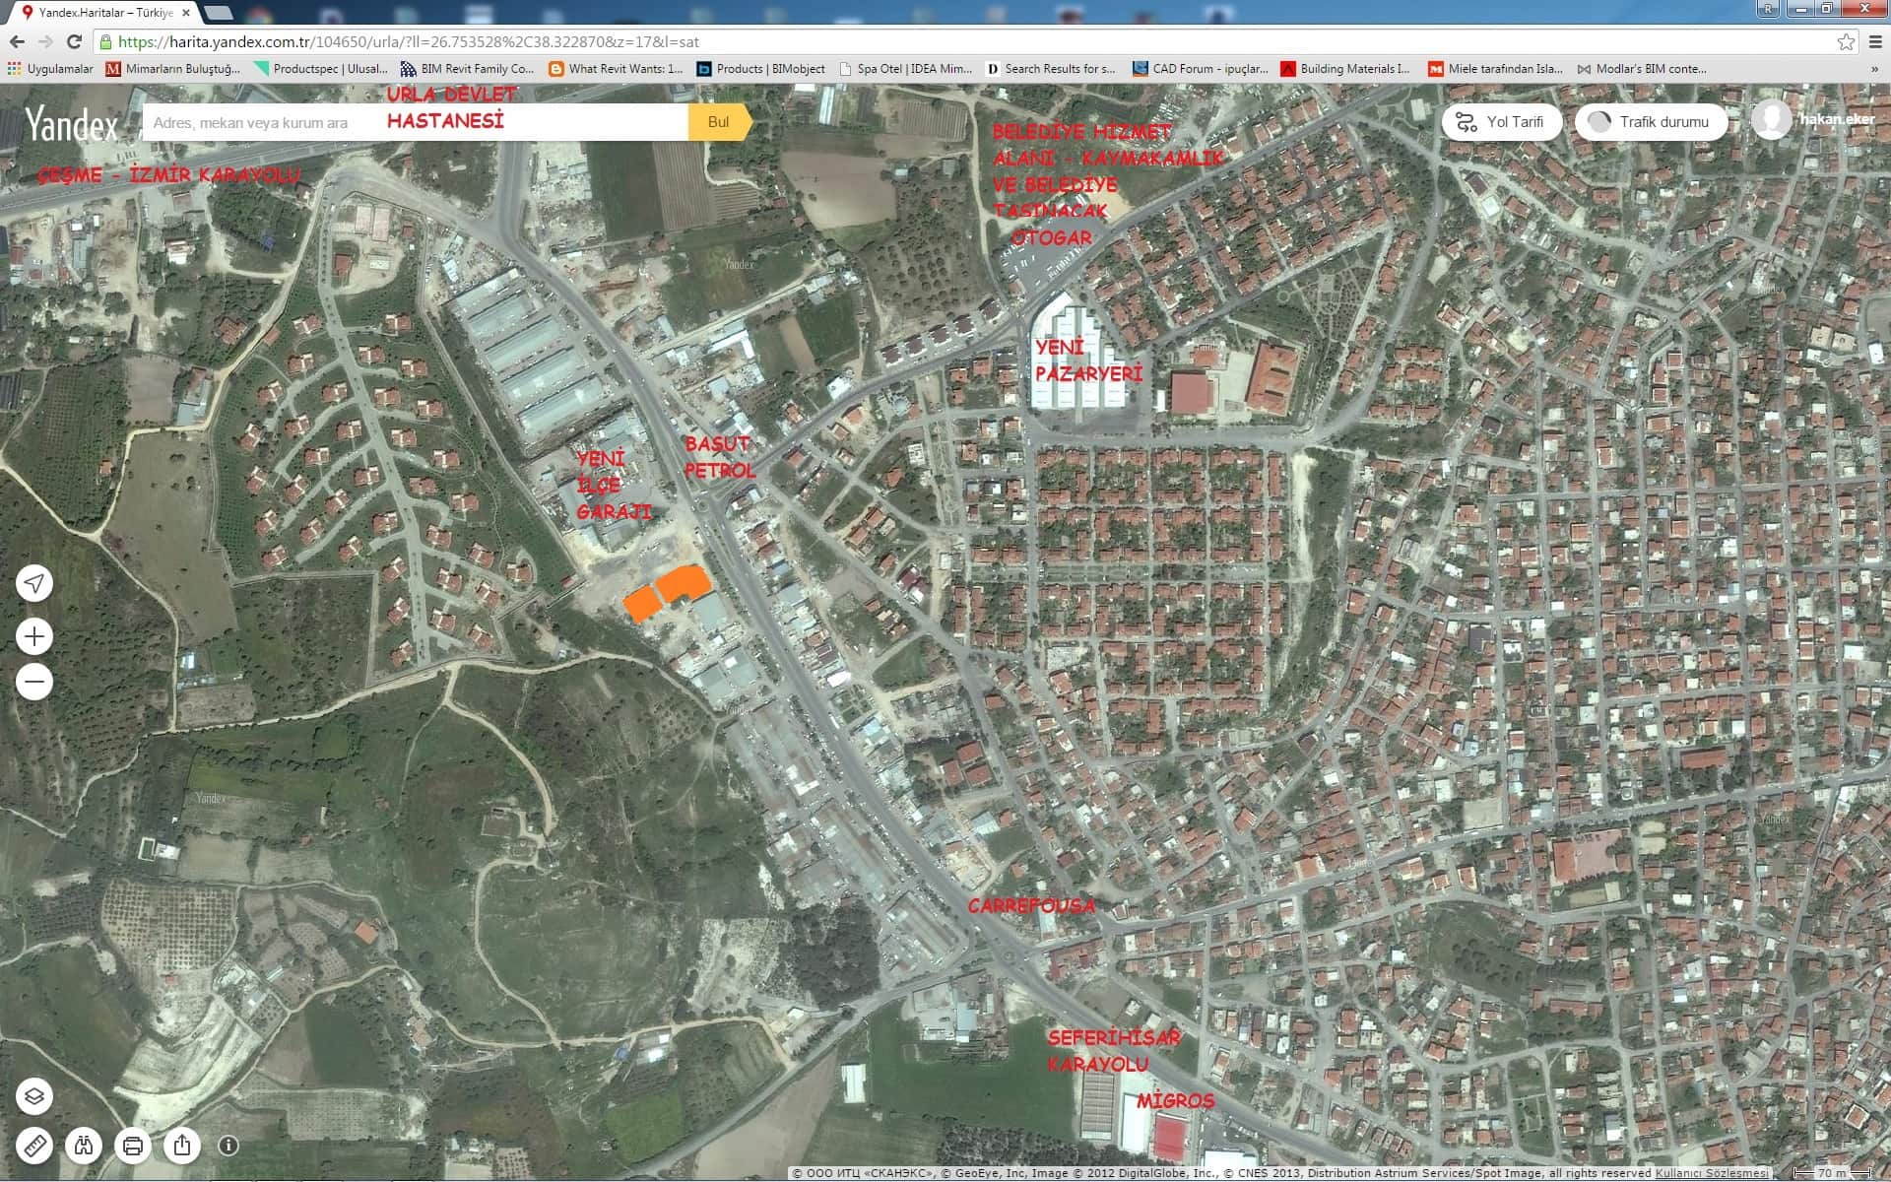
Task: Open the BIM Revit Family bookmark
Action: pyautogui.click(x=467, y=69)
